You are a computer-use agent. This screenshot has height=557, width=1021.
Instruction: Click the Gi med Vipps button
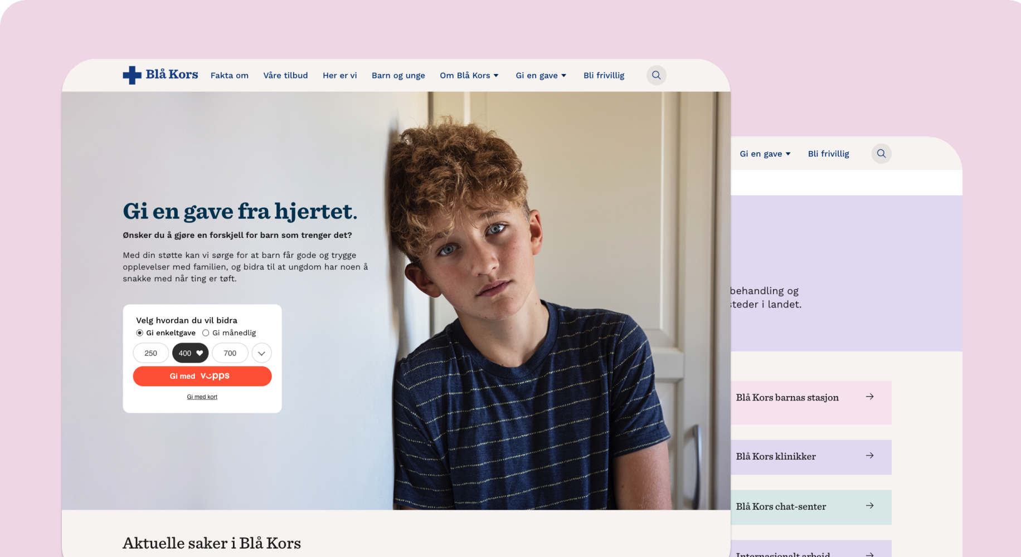(202, 376)
